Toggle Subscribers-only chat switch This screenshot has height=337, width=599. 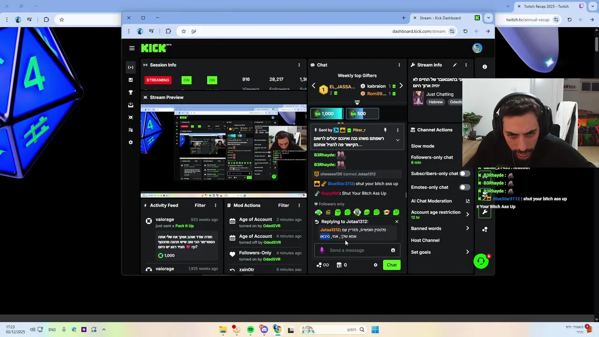click(x=465, y=174)
